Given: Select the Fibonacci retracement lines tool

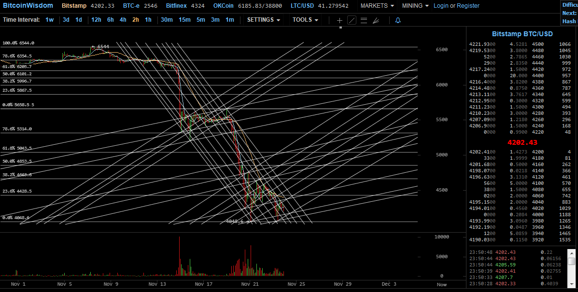Looking at the screenshot, I should tap(364, 20).
